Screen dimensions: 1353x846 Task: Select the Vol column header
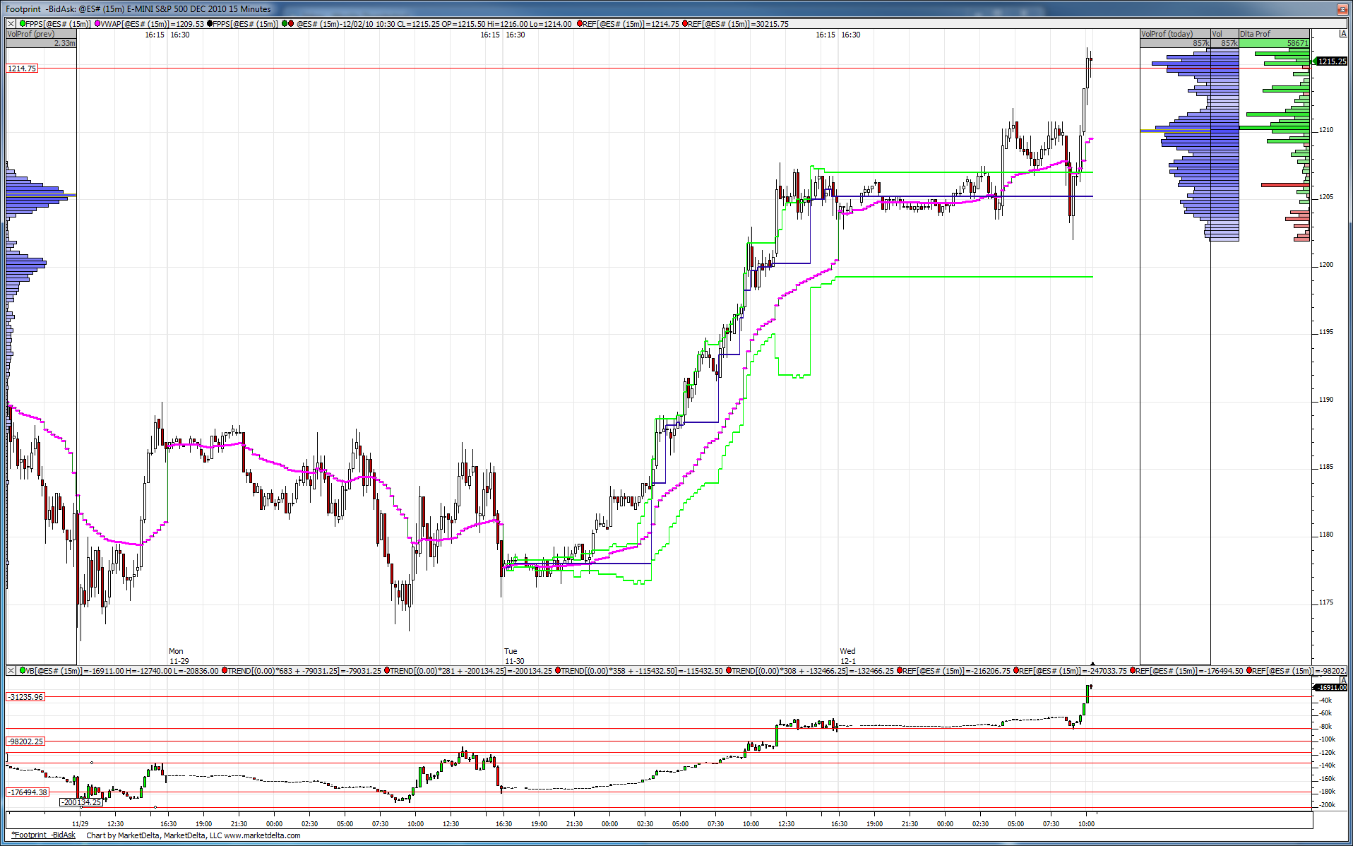pyautogui.click(x=1224, y=34)
